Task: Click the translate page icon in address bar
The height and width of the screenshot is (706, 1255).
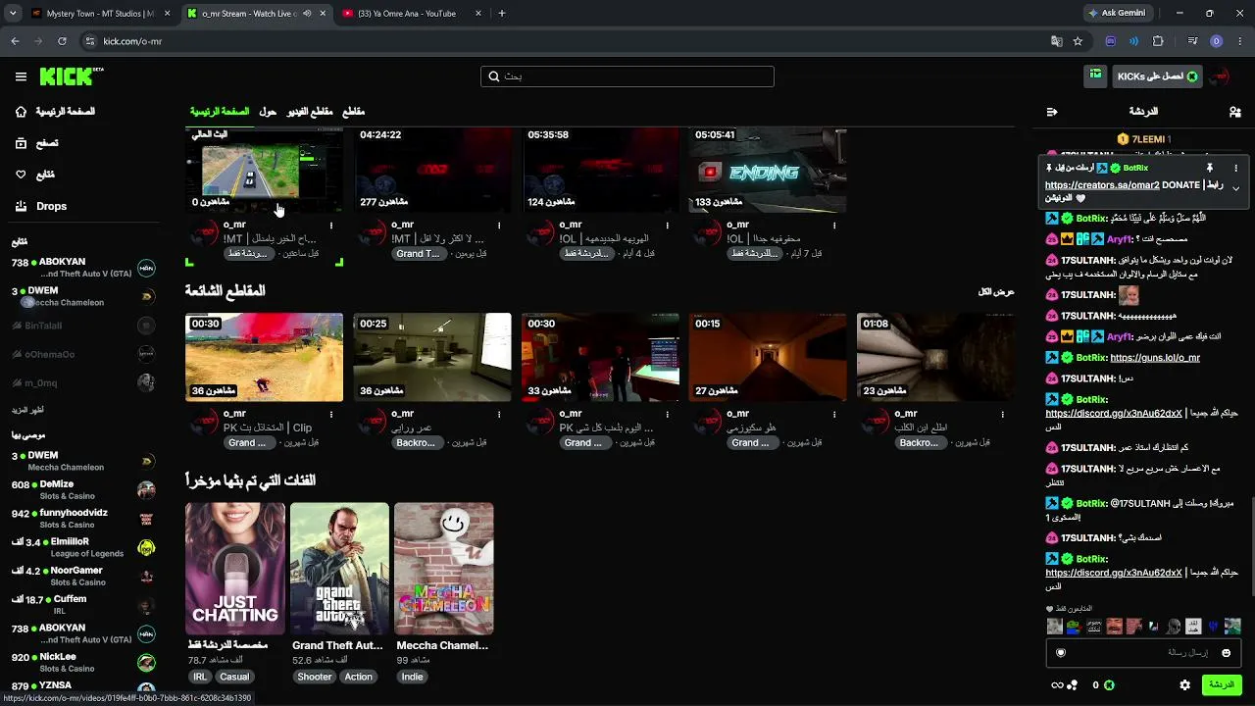Action: pos(1056,41)
